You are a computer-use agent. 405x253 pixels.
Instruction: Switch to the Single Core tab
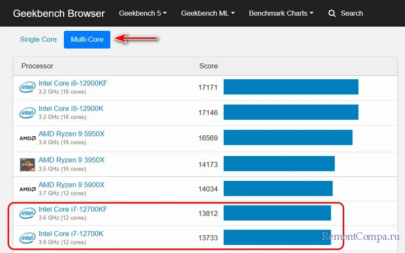click(38, 39)
